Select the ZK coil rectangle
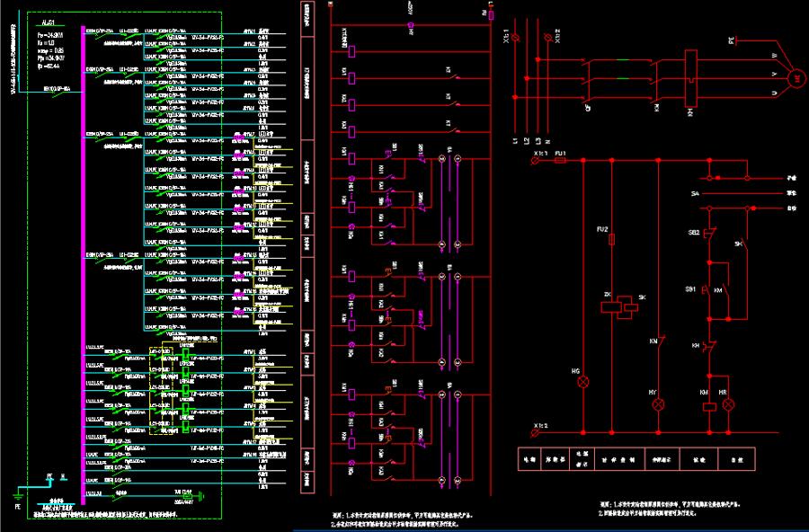This screenshot has height=532, width=809. [611, 307]
